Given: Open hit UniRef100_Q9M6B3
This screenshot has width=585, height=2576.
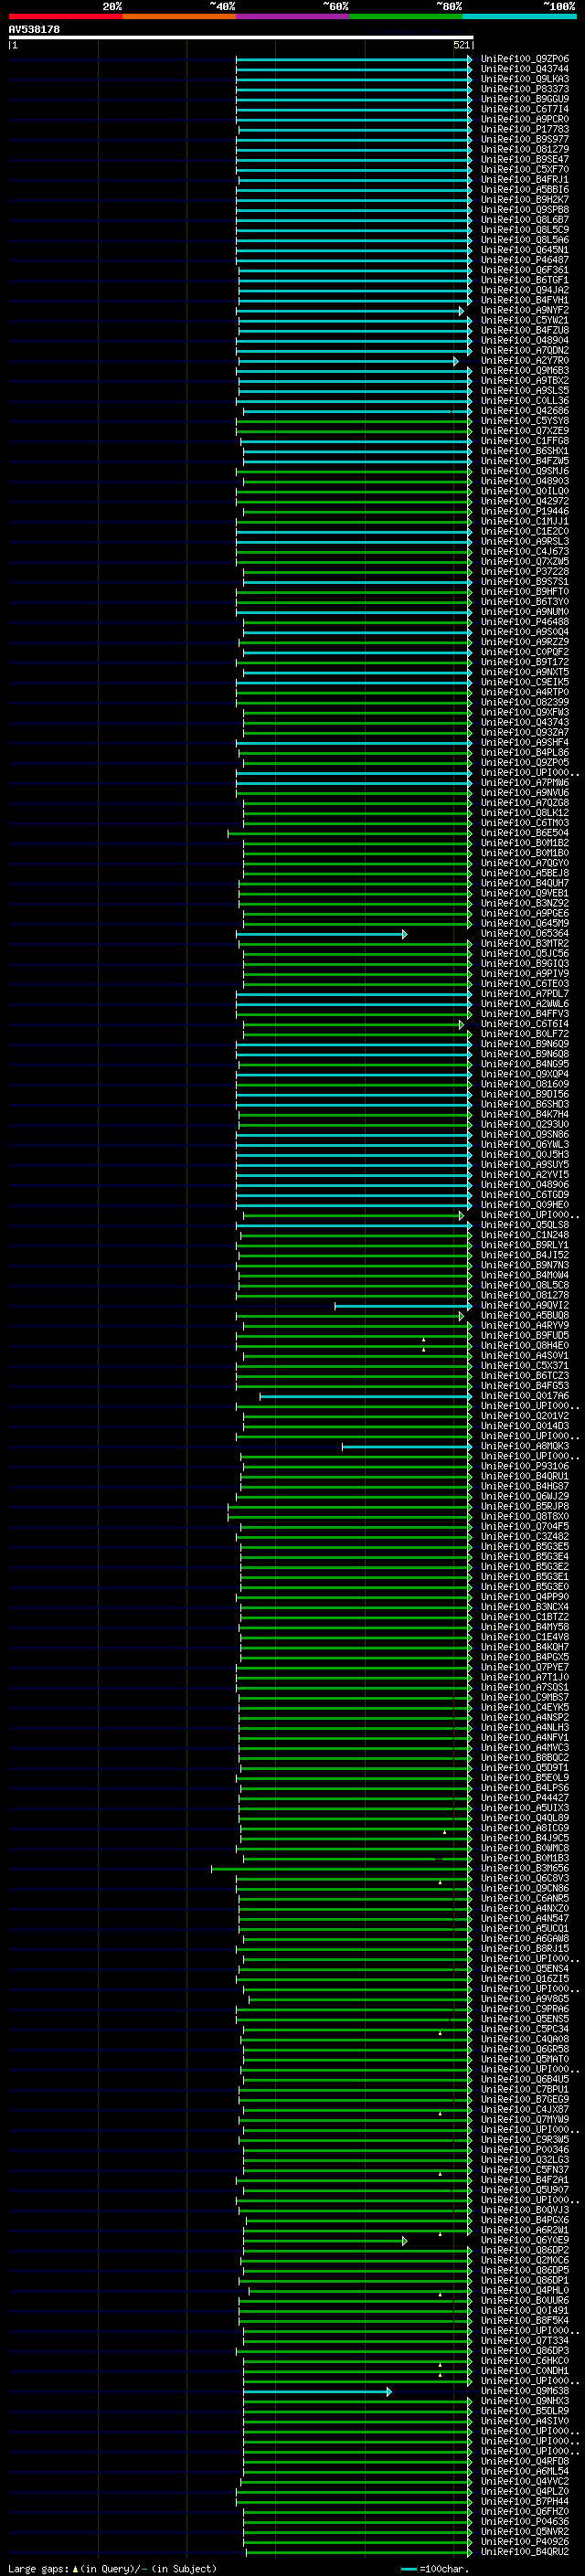Looking at the screenshot, I should point(525,370).
